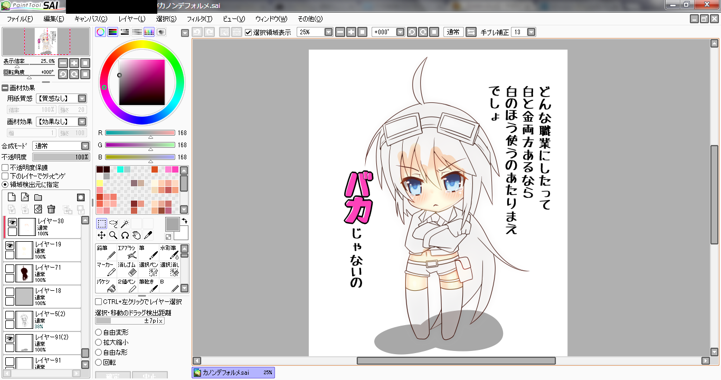Select the zoom magnifier tool
The width and height of the screenshot is (721, 380).
[113, 235]
